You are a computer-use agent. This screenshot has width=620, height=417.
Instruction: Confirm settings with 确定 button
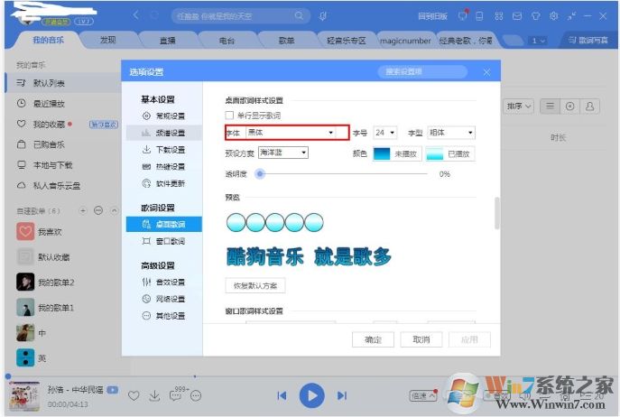(x=373, y=339)
